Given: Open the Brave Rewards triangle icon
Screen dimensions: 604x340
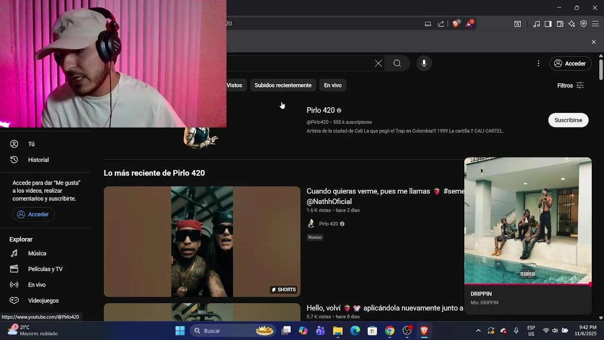Looking at the screenshot, I should click(470, 24).
